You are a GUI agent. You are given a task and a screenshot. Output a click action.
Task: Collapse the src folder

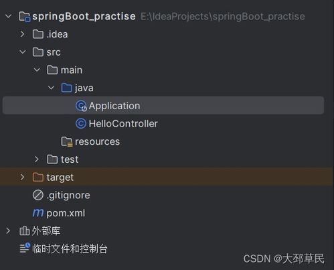(23, 52)
